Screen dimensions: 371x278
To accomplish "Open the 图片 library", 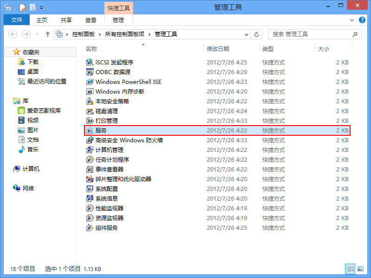I will point(32,130).
